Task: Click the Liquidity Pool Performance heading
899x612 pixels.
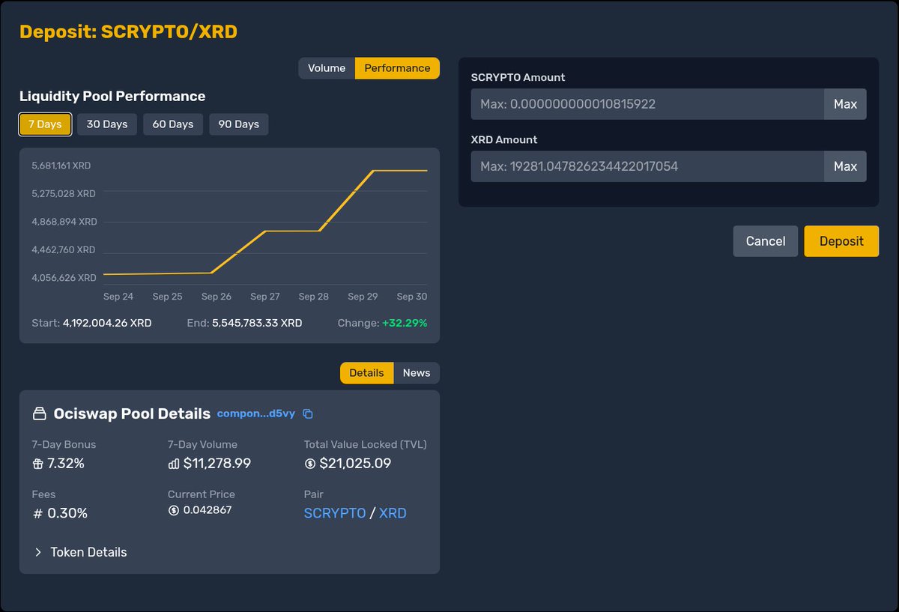Action: pyautogui.click(x=112, y=96)
